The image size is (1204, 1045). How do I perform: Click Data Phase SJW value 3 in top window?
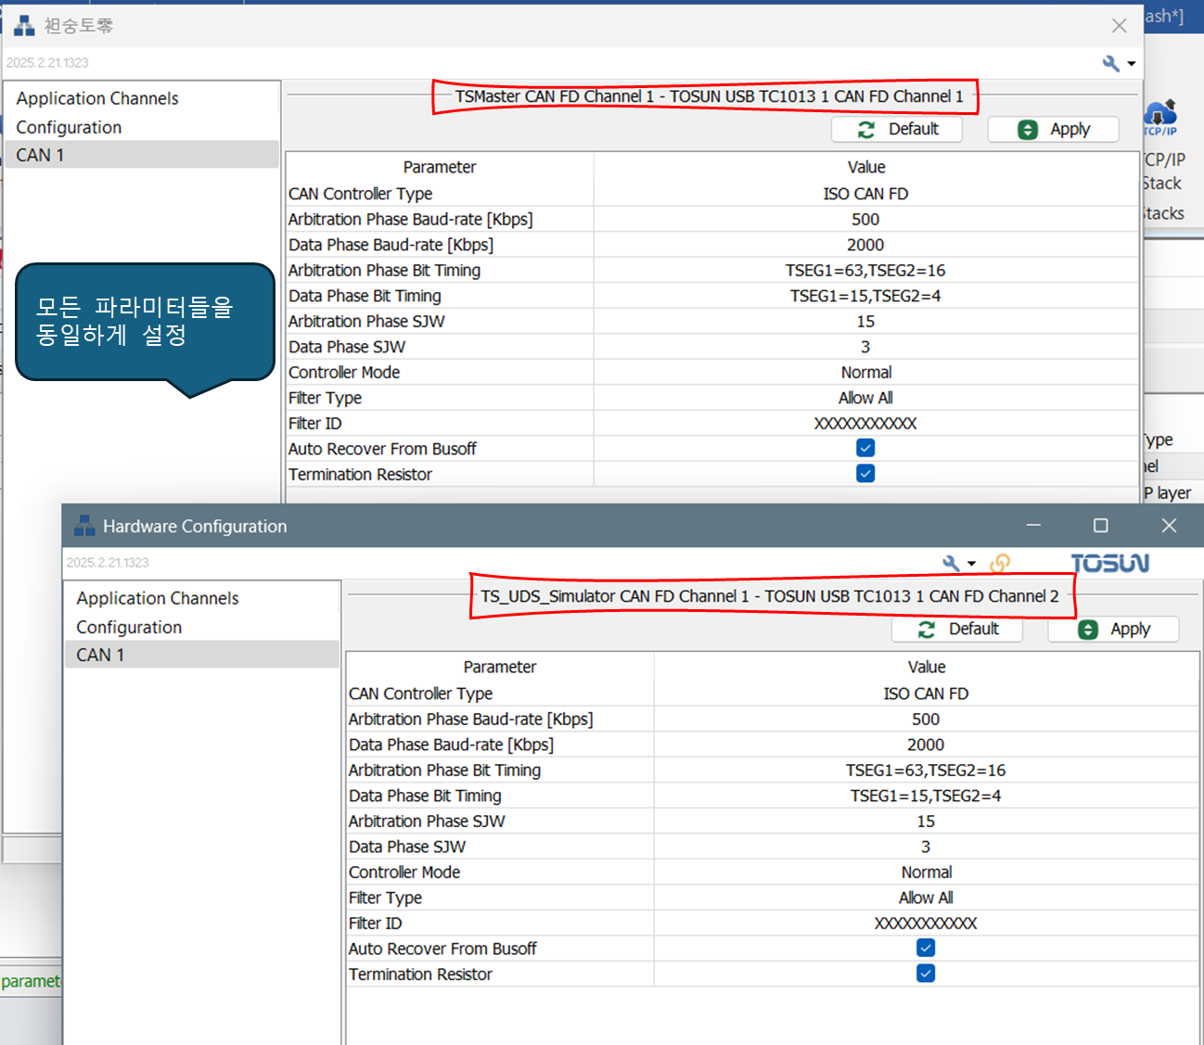(865, 347)
